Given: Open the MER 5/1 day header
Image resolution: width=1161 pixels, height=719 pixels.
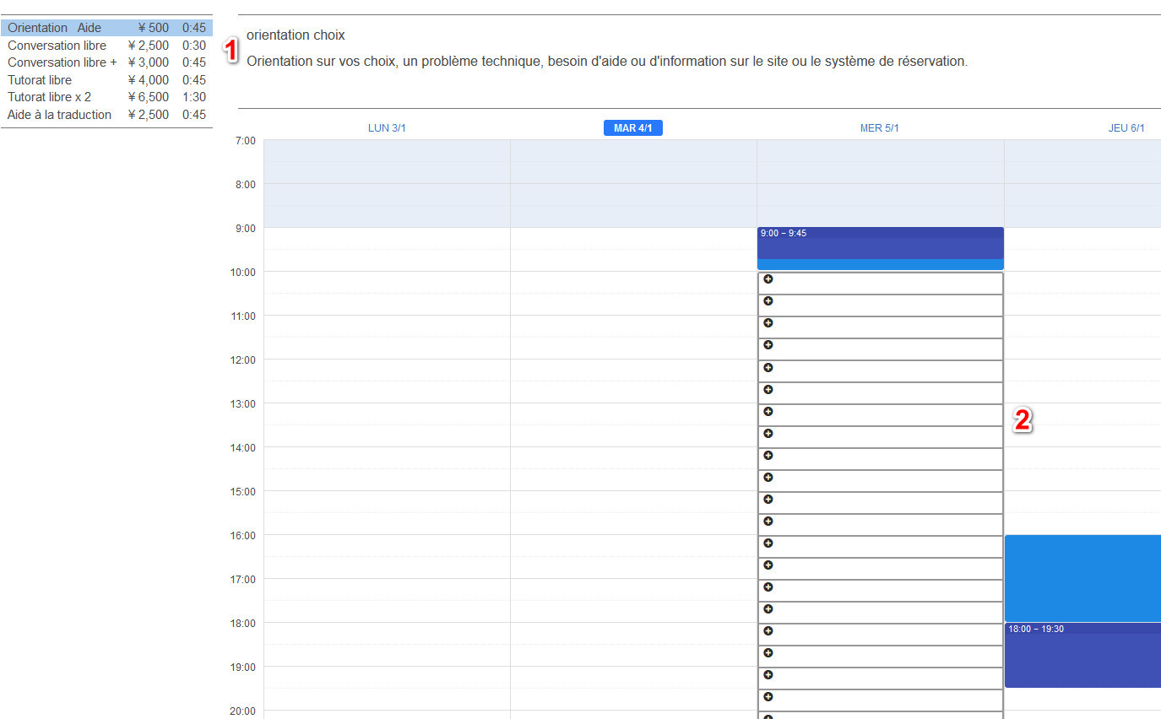Looking at the screenshot, I should click(880, 128).
